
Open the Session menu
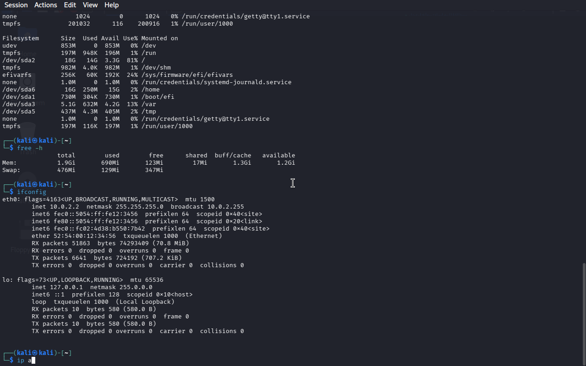point(16,5)
